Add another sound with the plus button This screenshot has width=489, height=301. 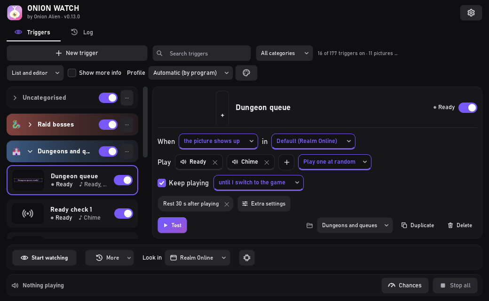tap(287, 162)
